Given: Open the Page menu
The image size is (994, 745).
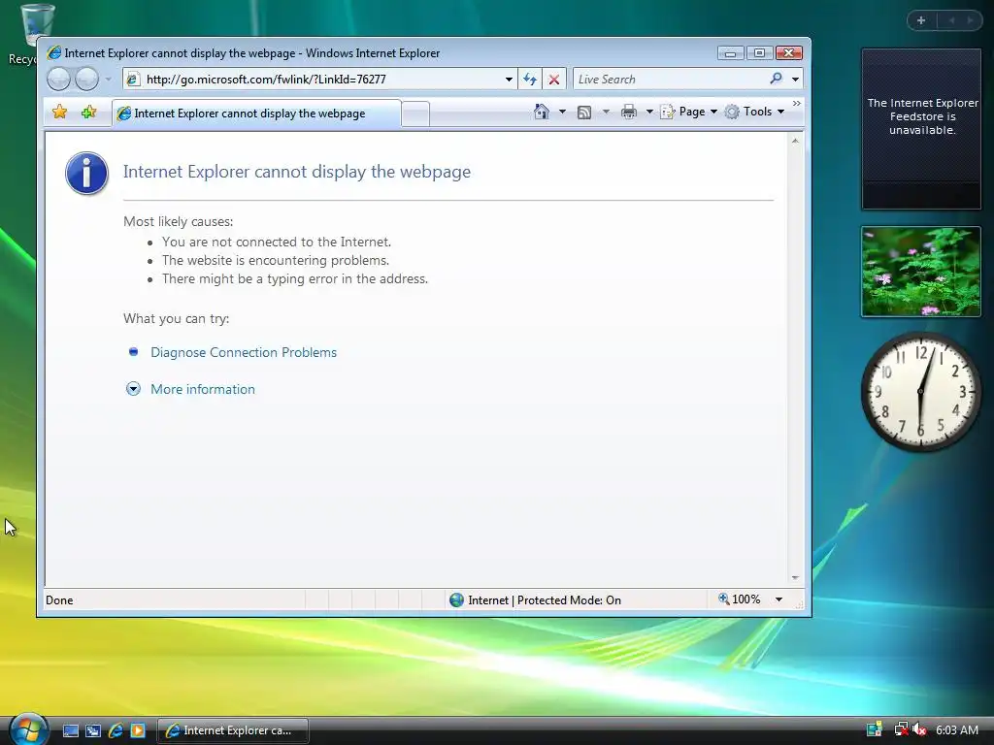Looking at the screenshot, I should 689,112.
